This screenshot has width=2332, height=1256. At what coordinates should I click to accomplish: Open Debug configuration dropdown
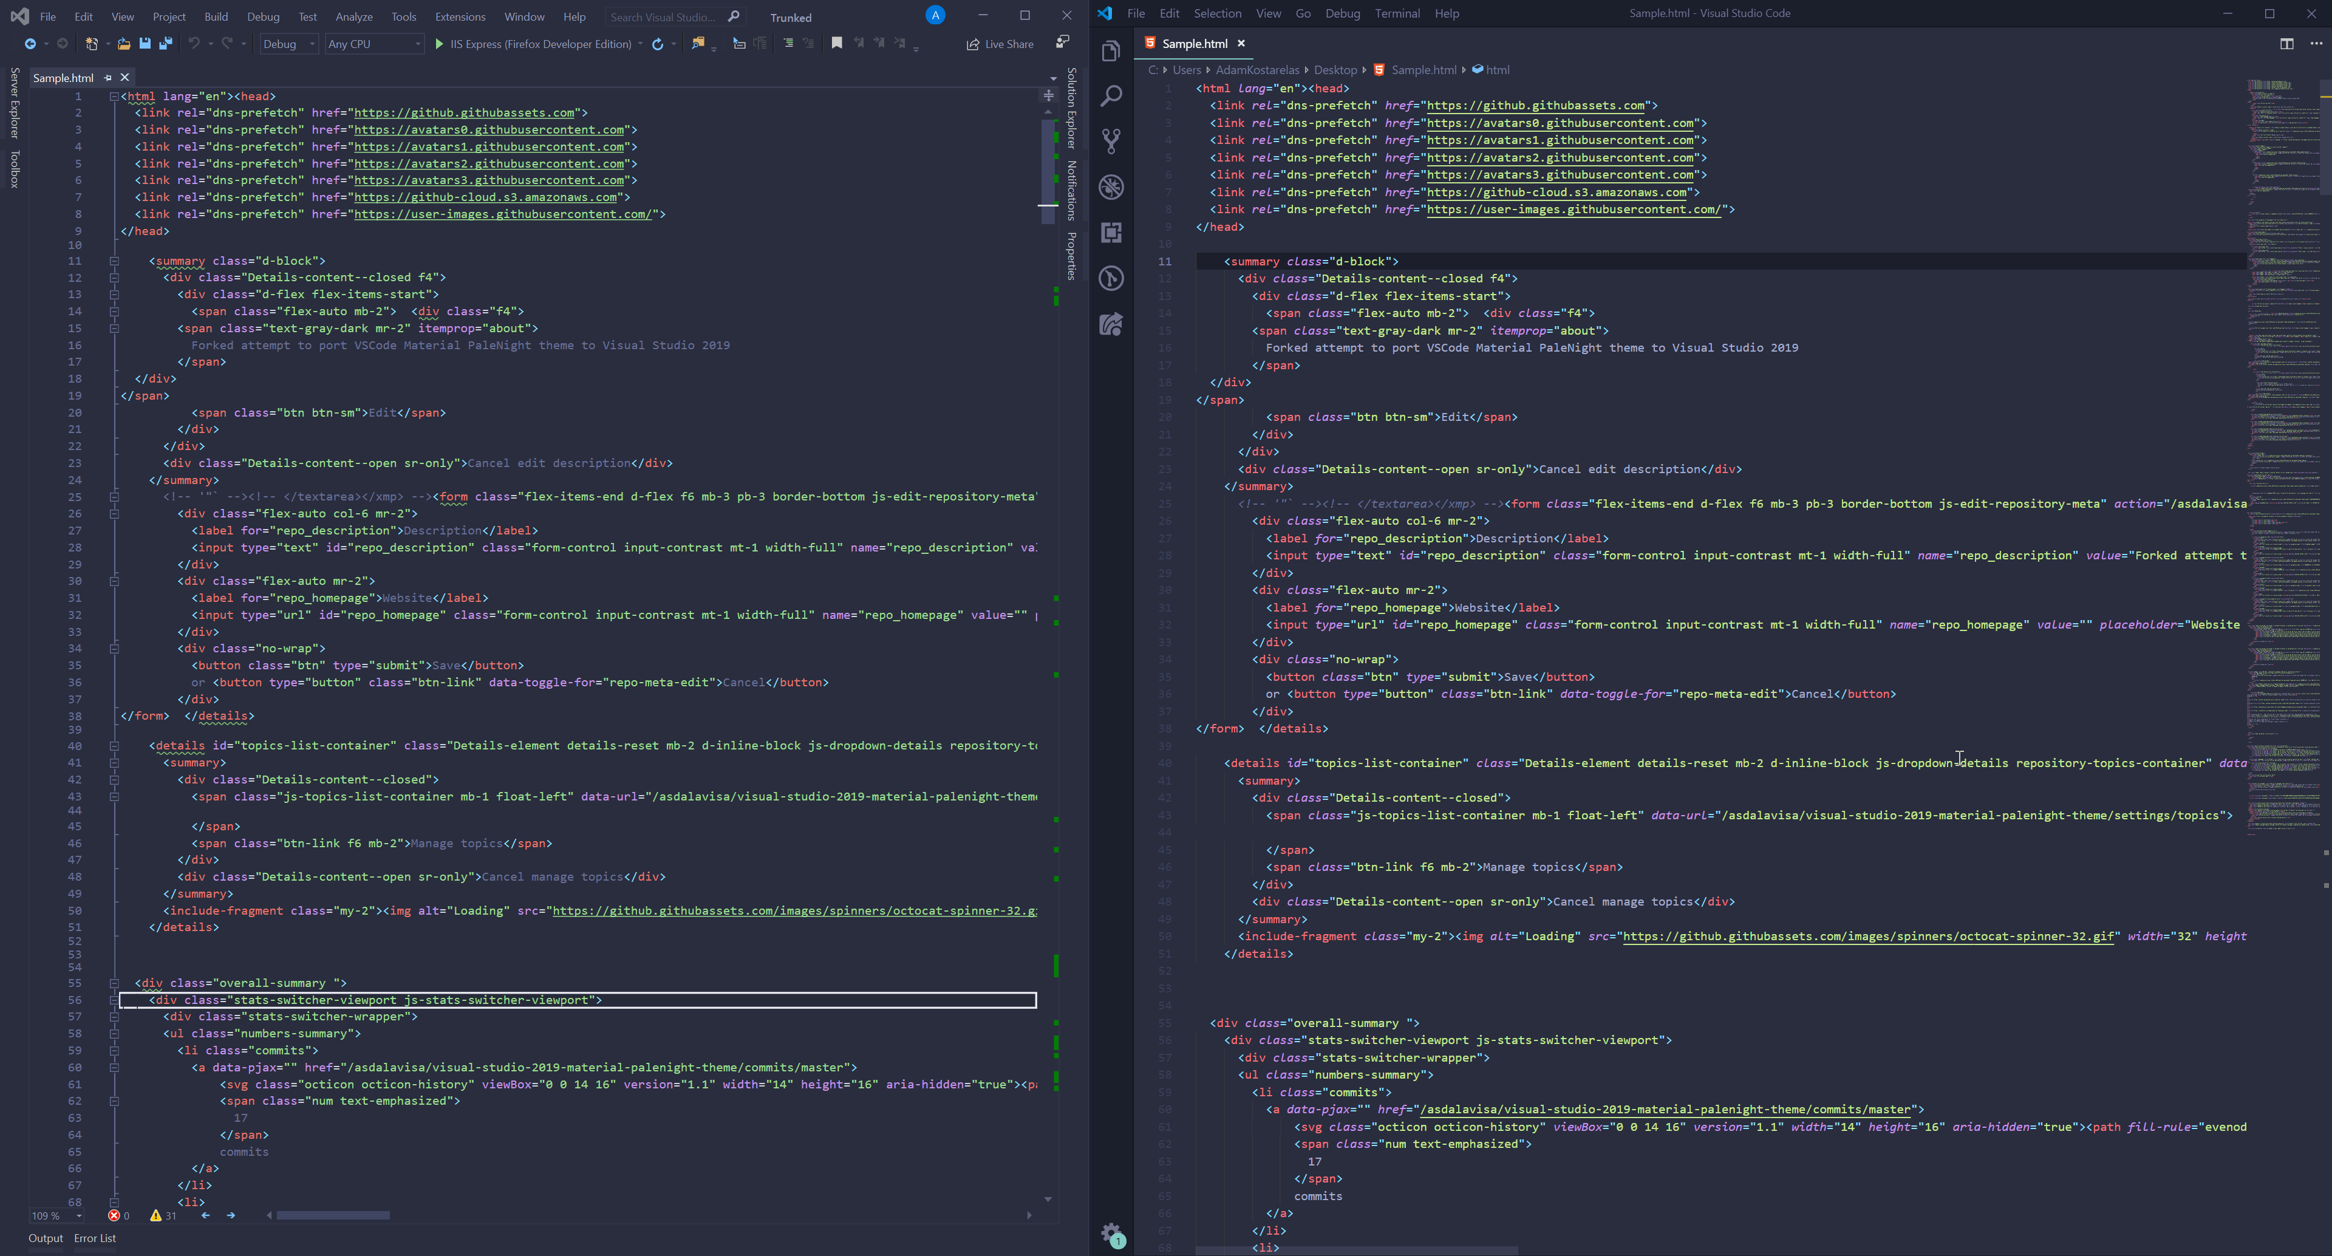click(x=289, y=44)
